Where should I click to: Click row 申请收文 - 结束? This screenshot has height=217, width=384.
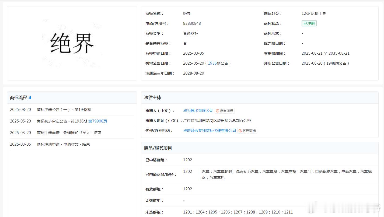(72, 144)
